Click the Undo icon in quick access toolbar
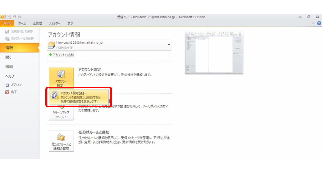Viewport: 322px width, 181px height. [15, 17]
